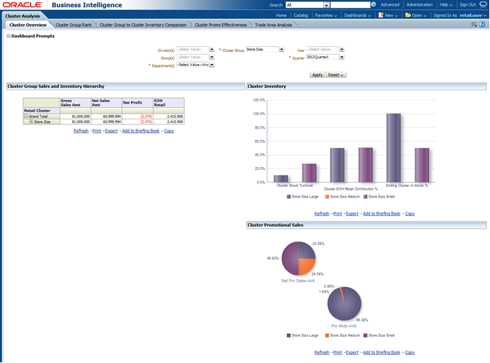
Task: Copy the Sales and Inventory Hierarchy table
Action: point(169,131)
